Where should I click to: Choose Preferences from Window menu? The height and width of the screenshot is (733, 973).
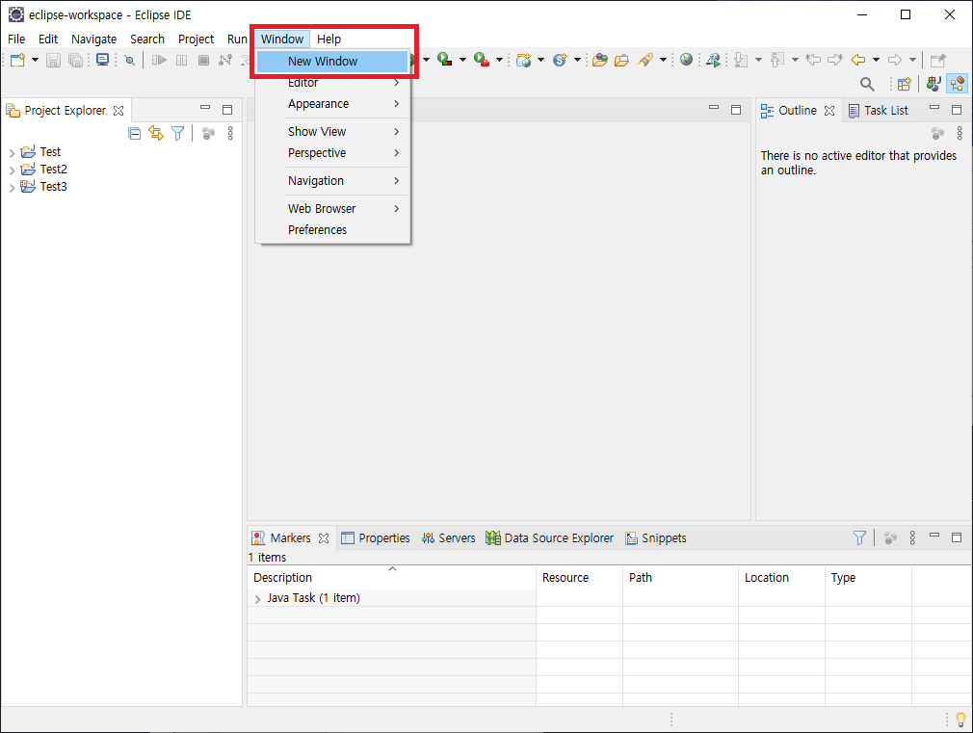(x=332, y=229)
